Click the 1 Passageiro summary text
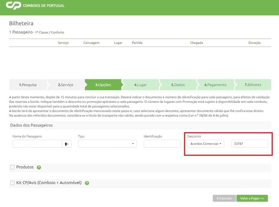The height and width of the screenshot is (207, 279). coord(36,32)
